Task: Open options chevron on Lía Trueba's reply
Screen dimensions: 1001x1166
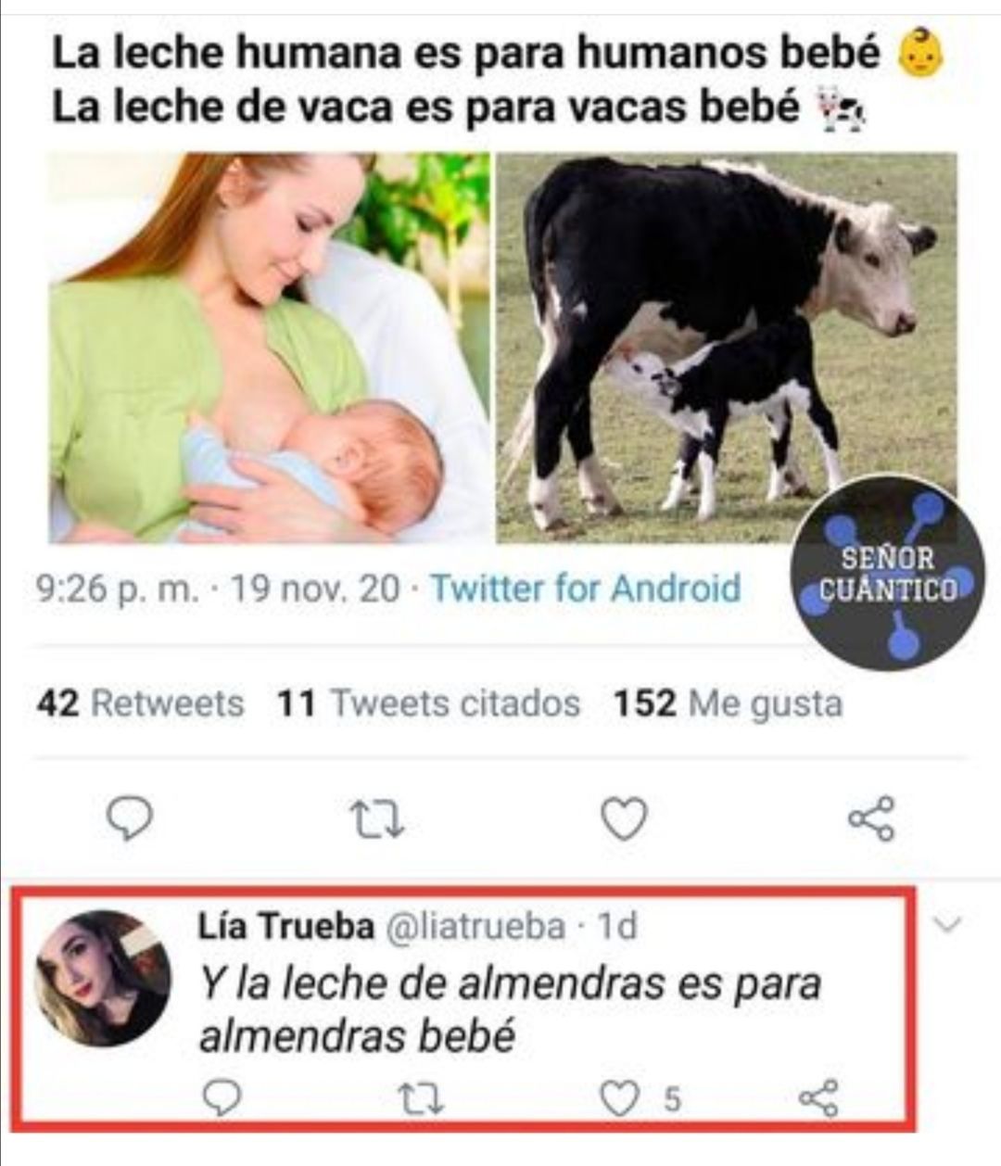Action: point(948,923)
